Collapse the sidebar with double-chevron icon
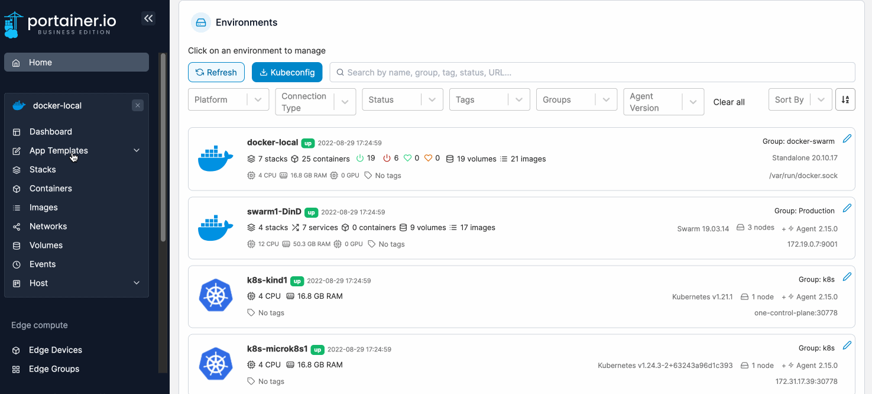Image resolution: width=872 pixels, height=394 pixels. point(148,18)
